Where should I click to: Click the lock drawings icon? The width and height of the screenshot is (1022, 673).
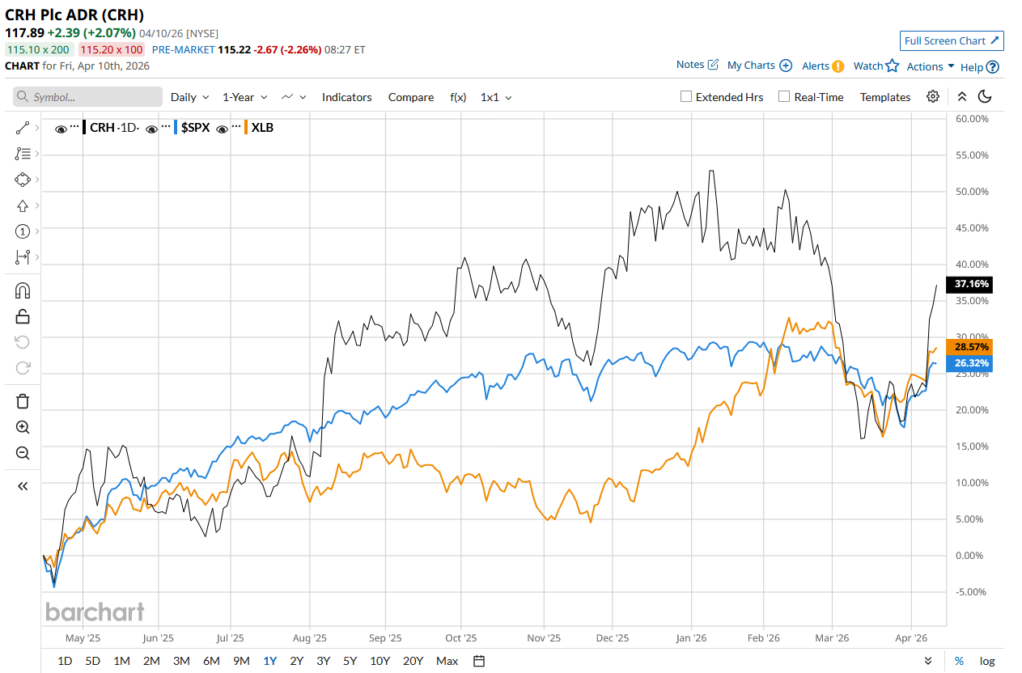pyautogui.click(x=23, y=316)
